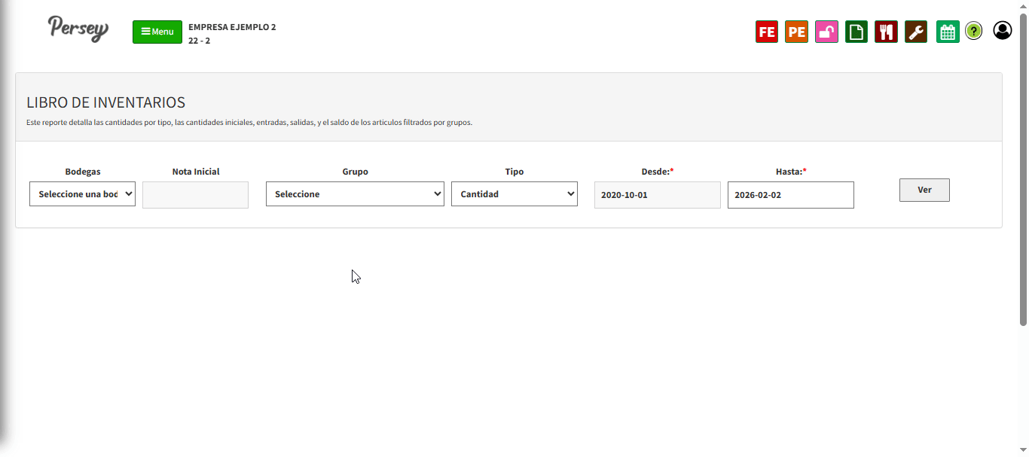Open the green calendar icon

click(948, 32)
